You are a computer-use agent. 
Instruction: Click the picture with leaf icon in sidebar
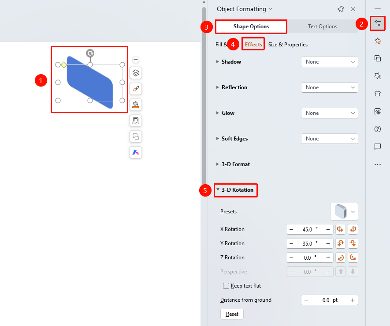(x=377, y=111)
